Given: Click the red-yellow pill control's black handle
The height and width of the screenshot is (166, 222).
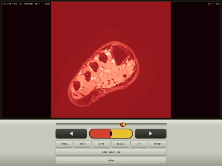Looking at the screenshot, I should [x=111, y=133].
